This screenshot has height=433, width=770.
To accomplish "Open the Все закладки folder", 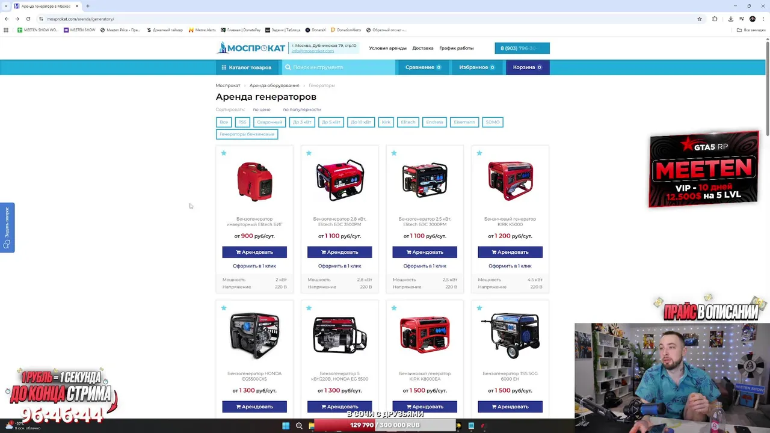I will click(751, 30).
